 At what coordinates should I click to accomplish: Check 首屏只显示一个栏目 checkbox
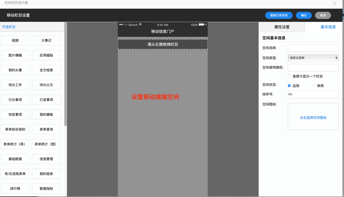tap(289, 76)
